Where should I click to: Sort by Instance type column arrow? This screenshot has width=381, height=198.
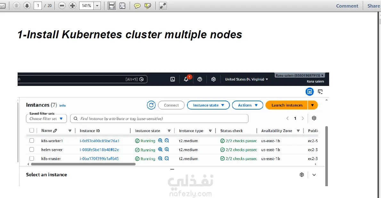pyautogui.click(x=210, y=131)
